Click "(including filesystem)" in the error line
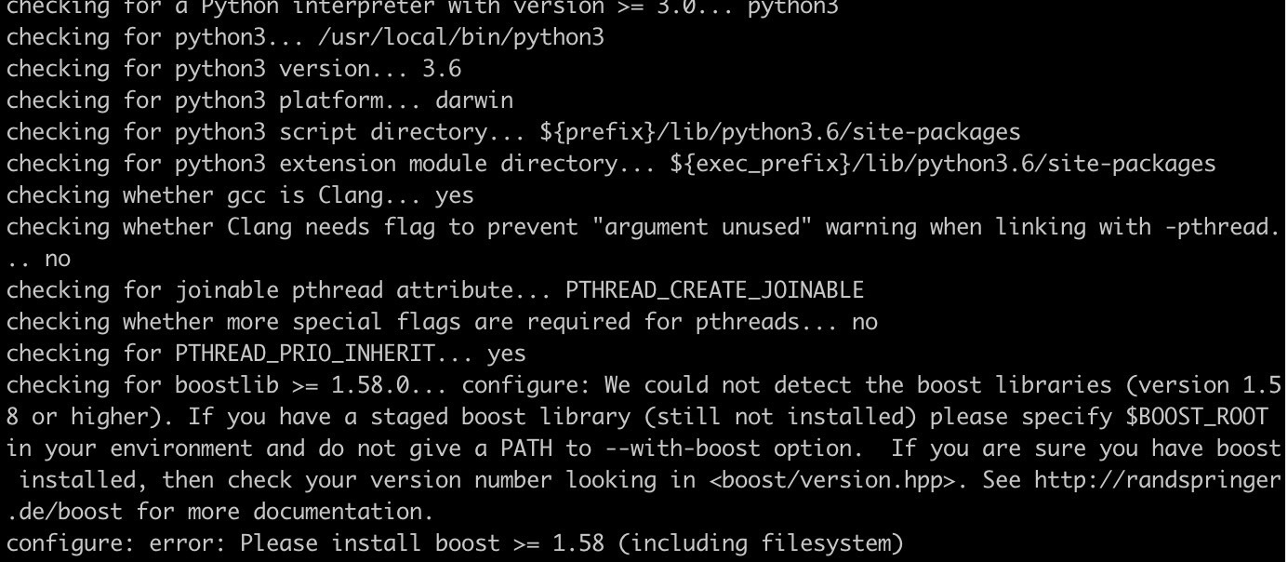1288x562 pixels. (x=761, y=543)
